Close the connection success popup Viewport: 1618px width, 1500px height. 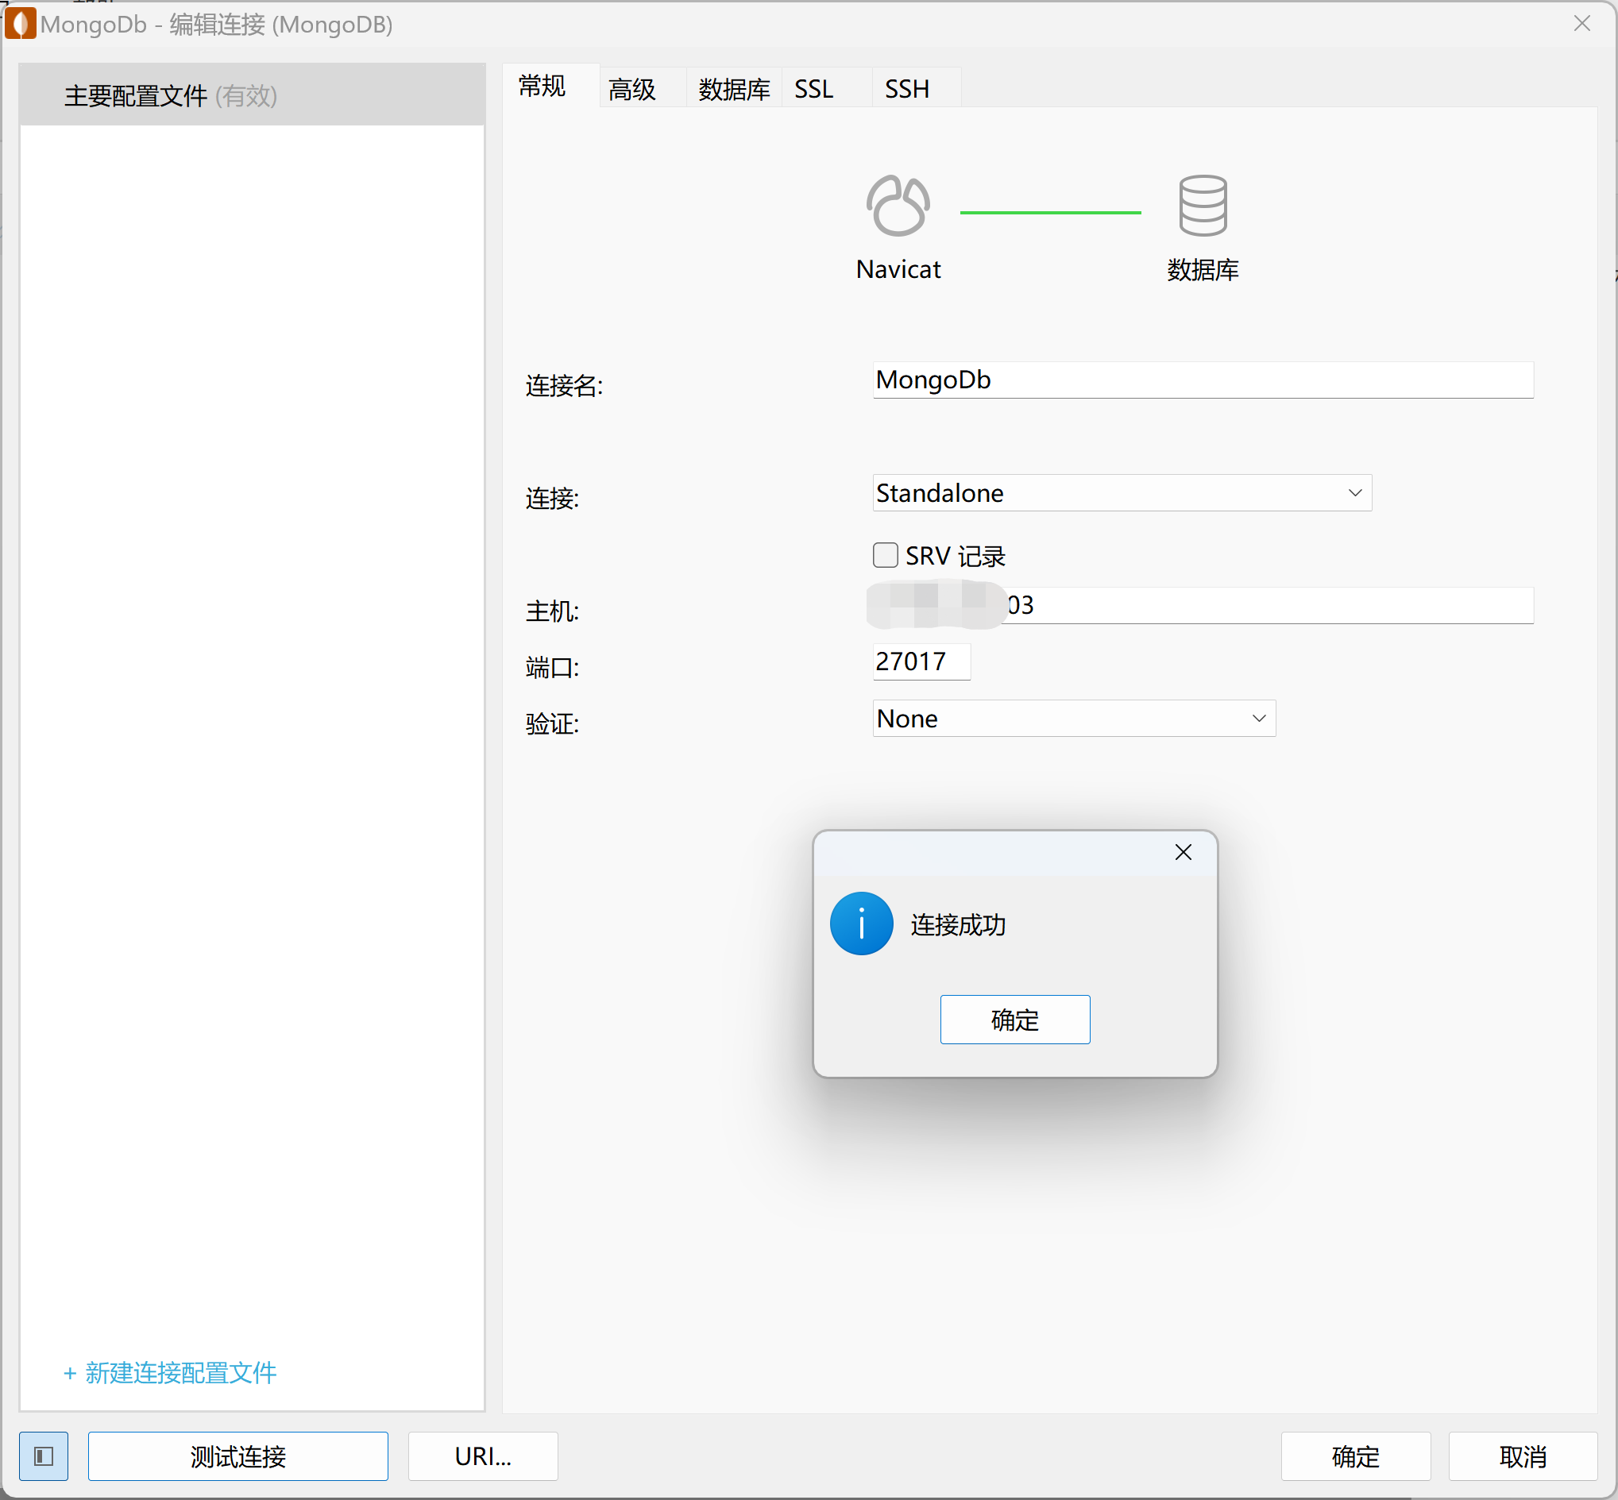click(1183, 852)
